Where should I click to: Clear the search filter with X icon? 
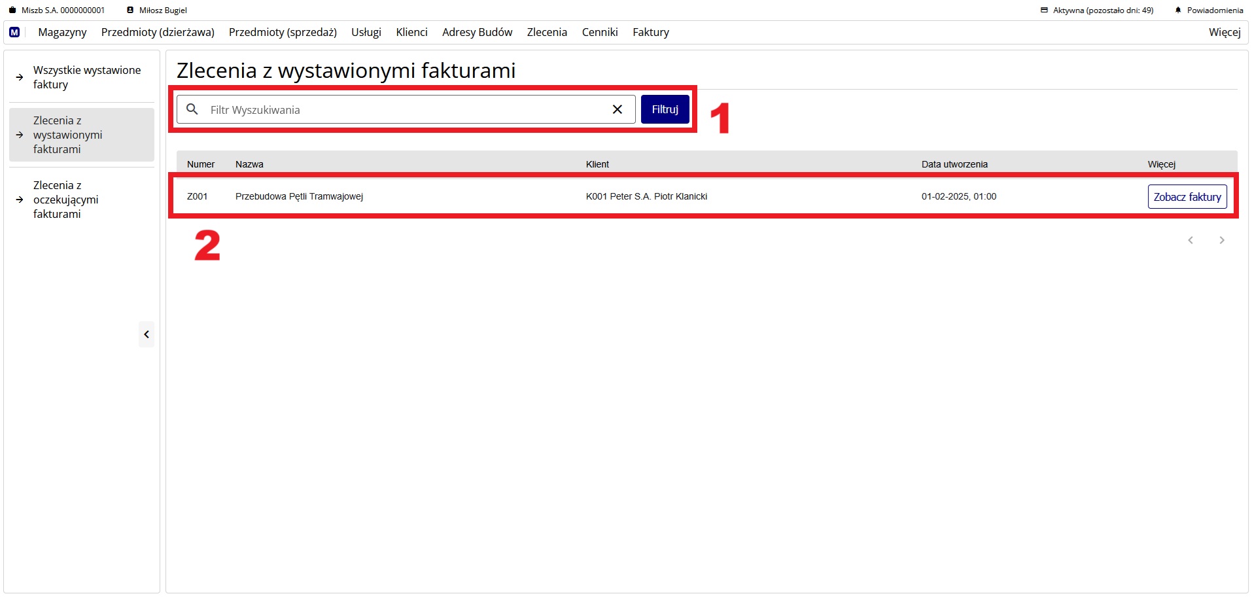click(617, 109)
